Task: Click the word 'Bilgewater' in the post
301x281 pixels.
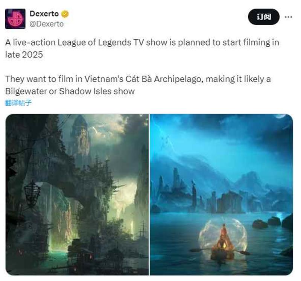Action: point(26,91)
